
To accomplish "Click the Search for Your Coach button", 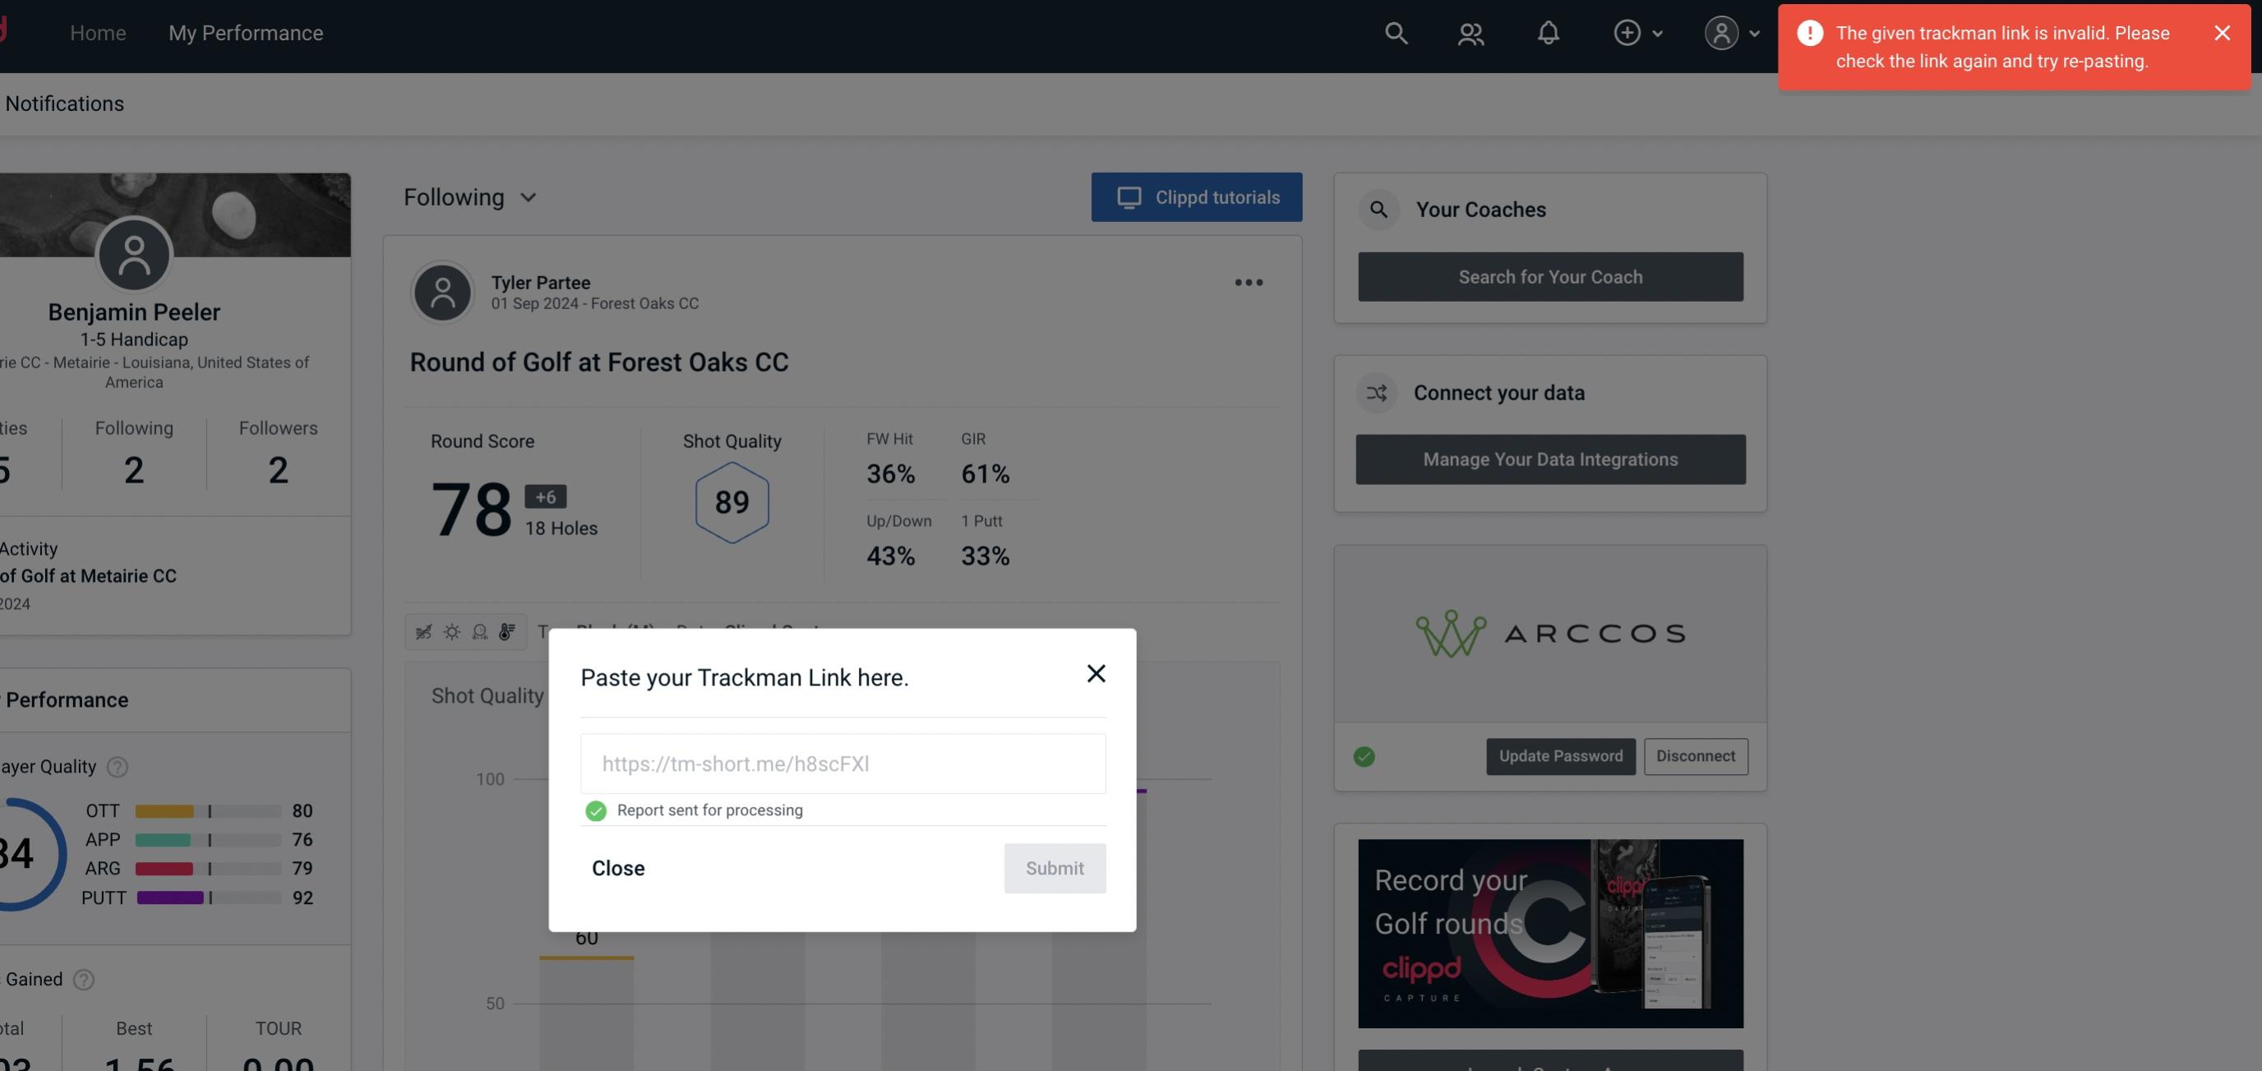I will click(x=1549, y=277).
